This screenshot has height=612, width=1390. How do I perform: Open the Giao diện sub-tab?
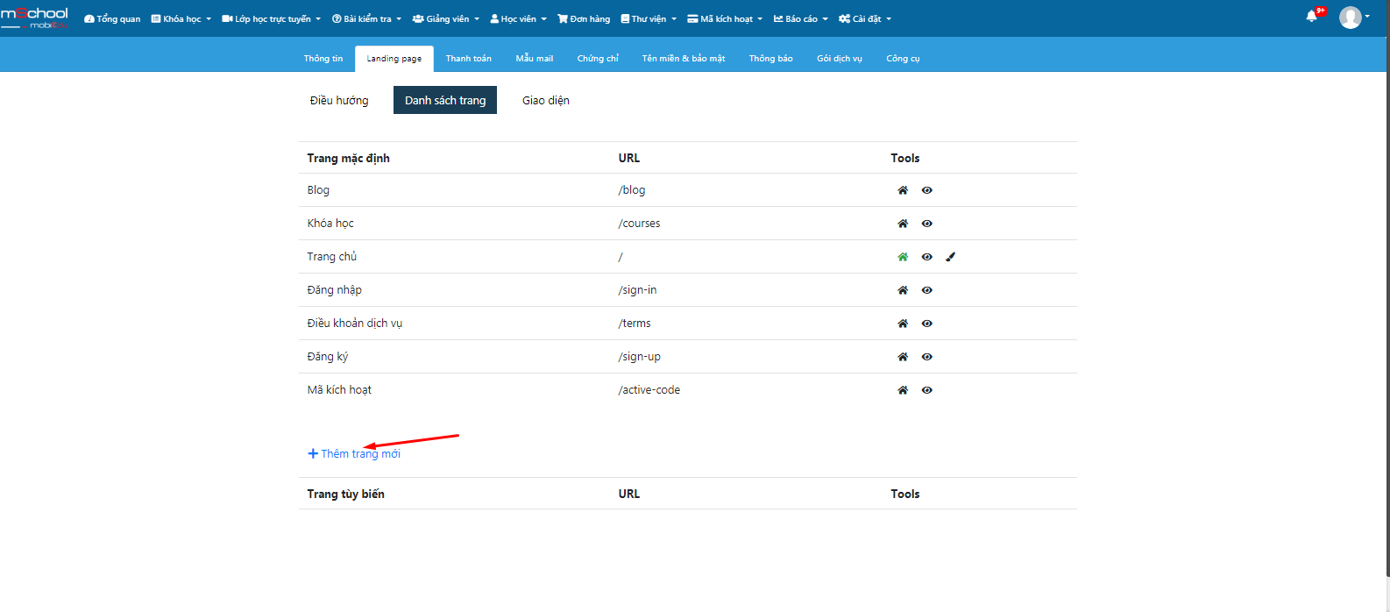[546, 100]
